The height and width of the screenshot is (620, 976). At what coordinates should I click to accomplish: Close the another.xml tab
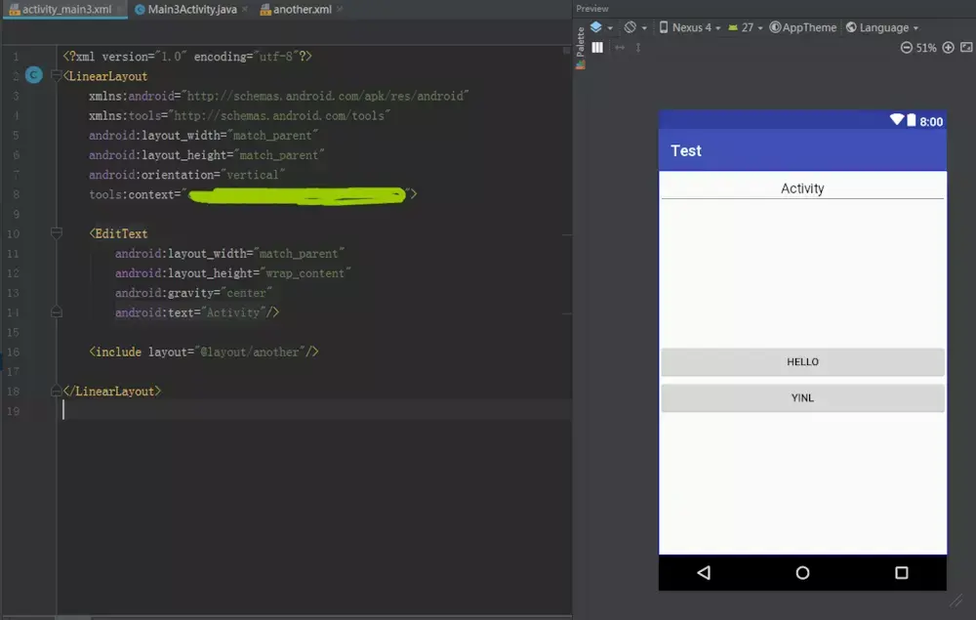[340, 10]
